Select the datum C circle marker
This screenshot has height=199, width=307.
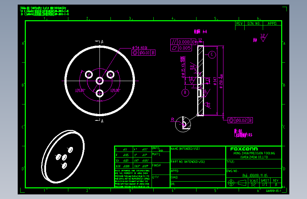pos(212,55)
